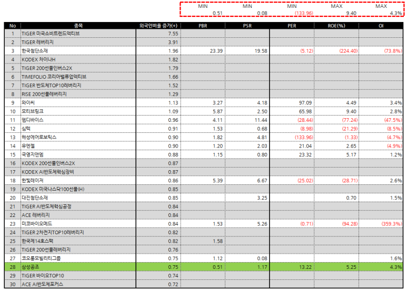
Task: Select the 한국첨단소재 stock name
Action: tap(35, 51)
